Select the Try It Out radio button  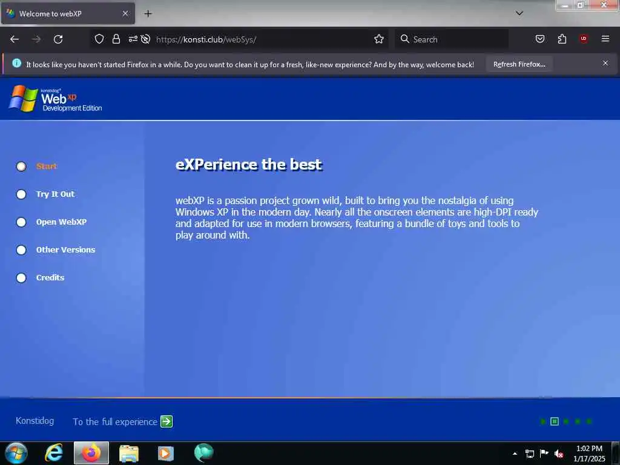[21, 194]
